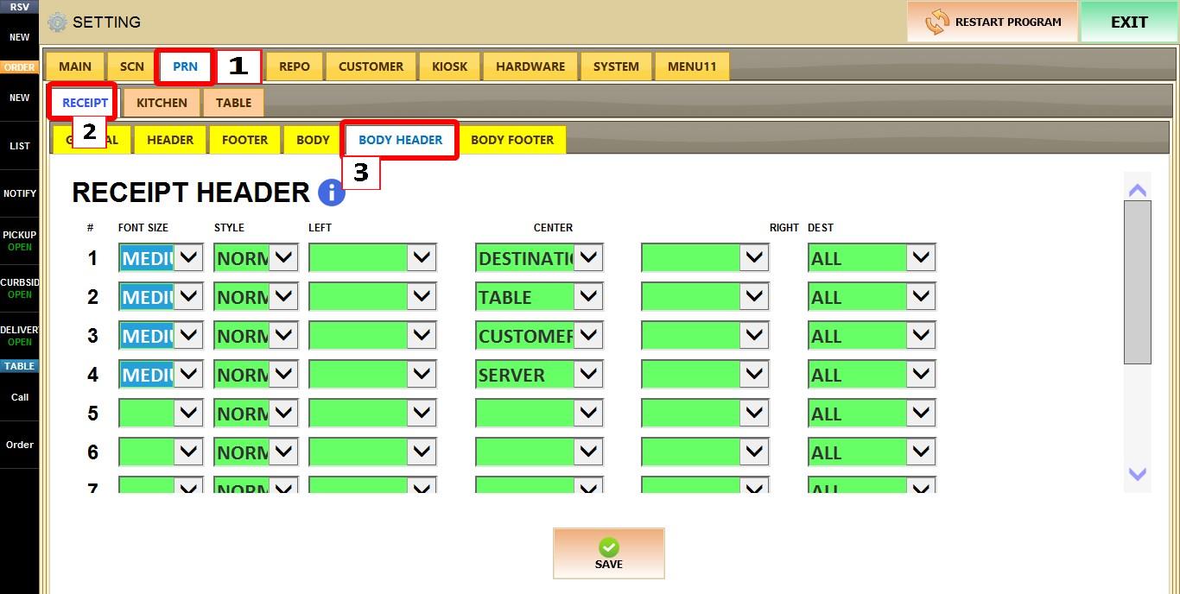Screen dimensions: 1180x594
Task: Click the restart program refresh icon
Action: click(936, 22)
